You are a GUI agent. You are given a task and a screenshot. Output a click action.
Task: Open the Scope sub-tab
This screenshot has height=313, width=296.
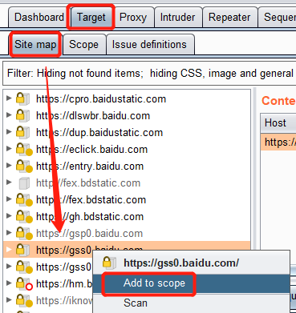coord(83,45)
